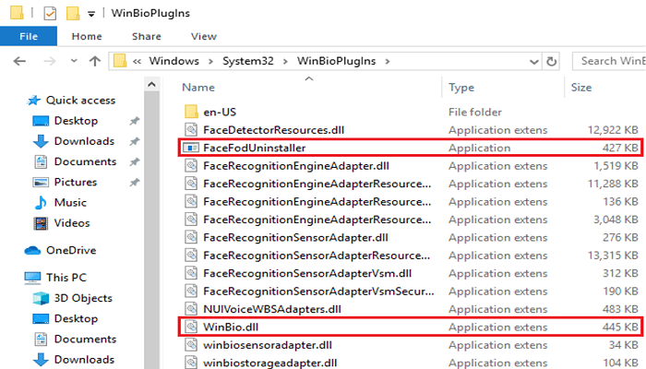Sort by the Name column header

click(198, 88)
